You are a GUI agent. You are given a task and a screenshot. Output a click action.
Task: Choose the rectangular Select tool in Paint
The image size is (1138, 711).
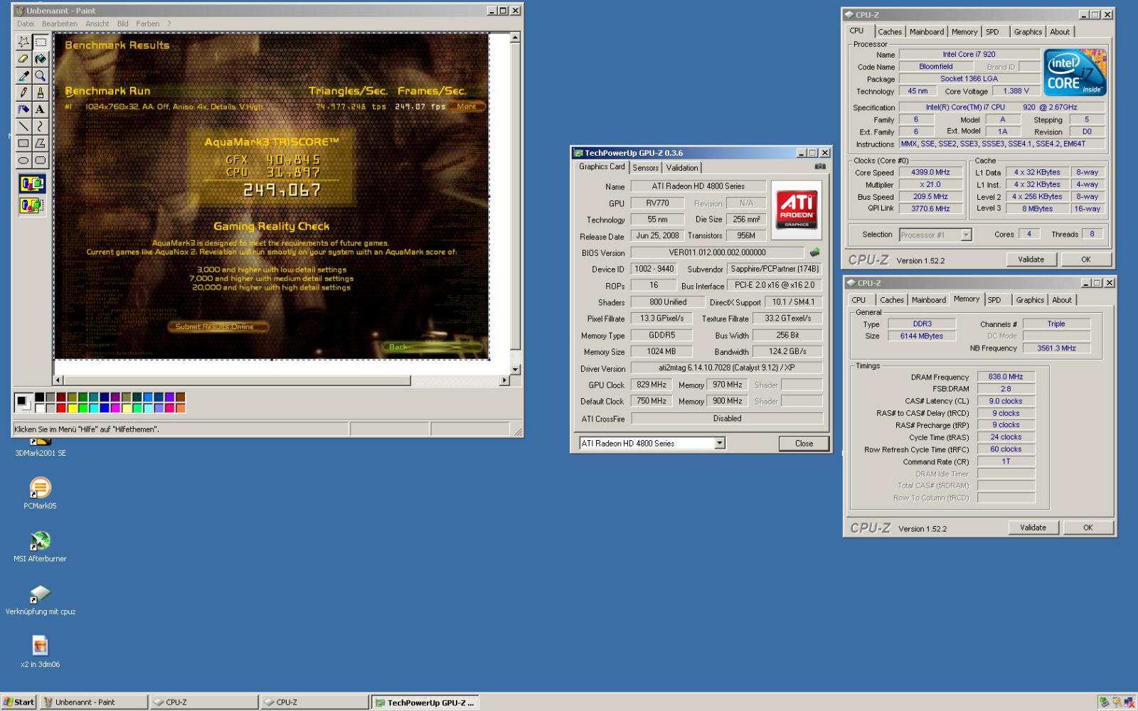coord(41,42)
